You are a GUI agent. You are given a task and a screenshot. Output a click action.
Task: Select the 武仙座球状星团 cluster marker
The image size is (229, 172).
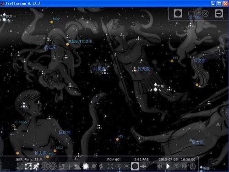click(67, 44)
